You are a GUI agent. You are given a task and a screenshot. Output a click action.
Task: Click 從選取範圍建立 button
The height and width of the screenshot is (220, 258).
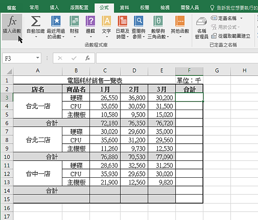pos(230,36)
